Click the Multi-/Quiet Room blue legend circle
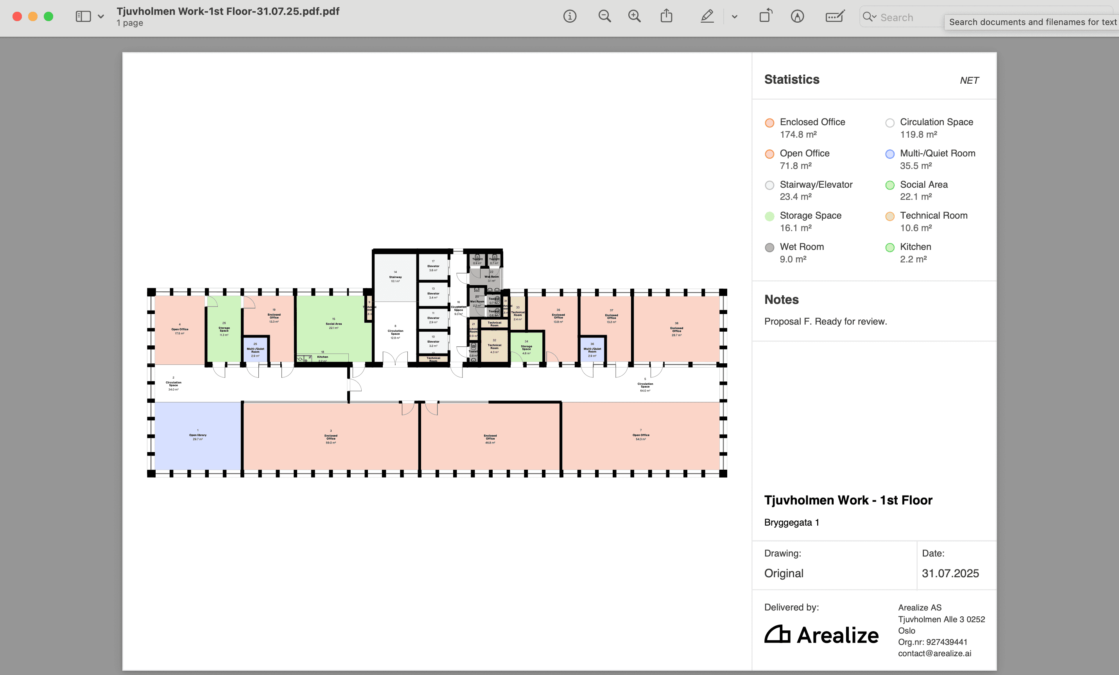This screenshot has width=1119, height=675. pyautogui.click(x=889, y=154)
